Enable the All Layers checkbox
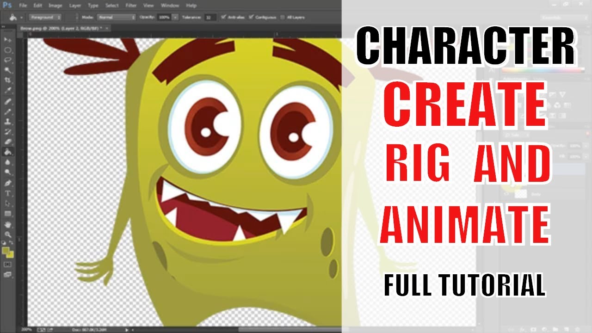 coord(283,17)
